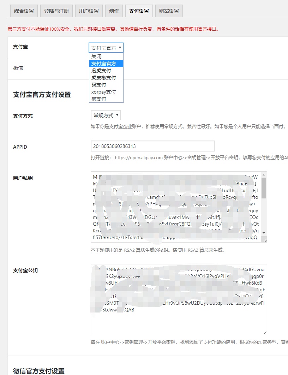Grab the 商户私钥 scrollbar thumb
This screenshot has width=288, height=375.
pos(264,188)
